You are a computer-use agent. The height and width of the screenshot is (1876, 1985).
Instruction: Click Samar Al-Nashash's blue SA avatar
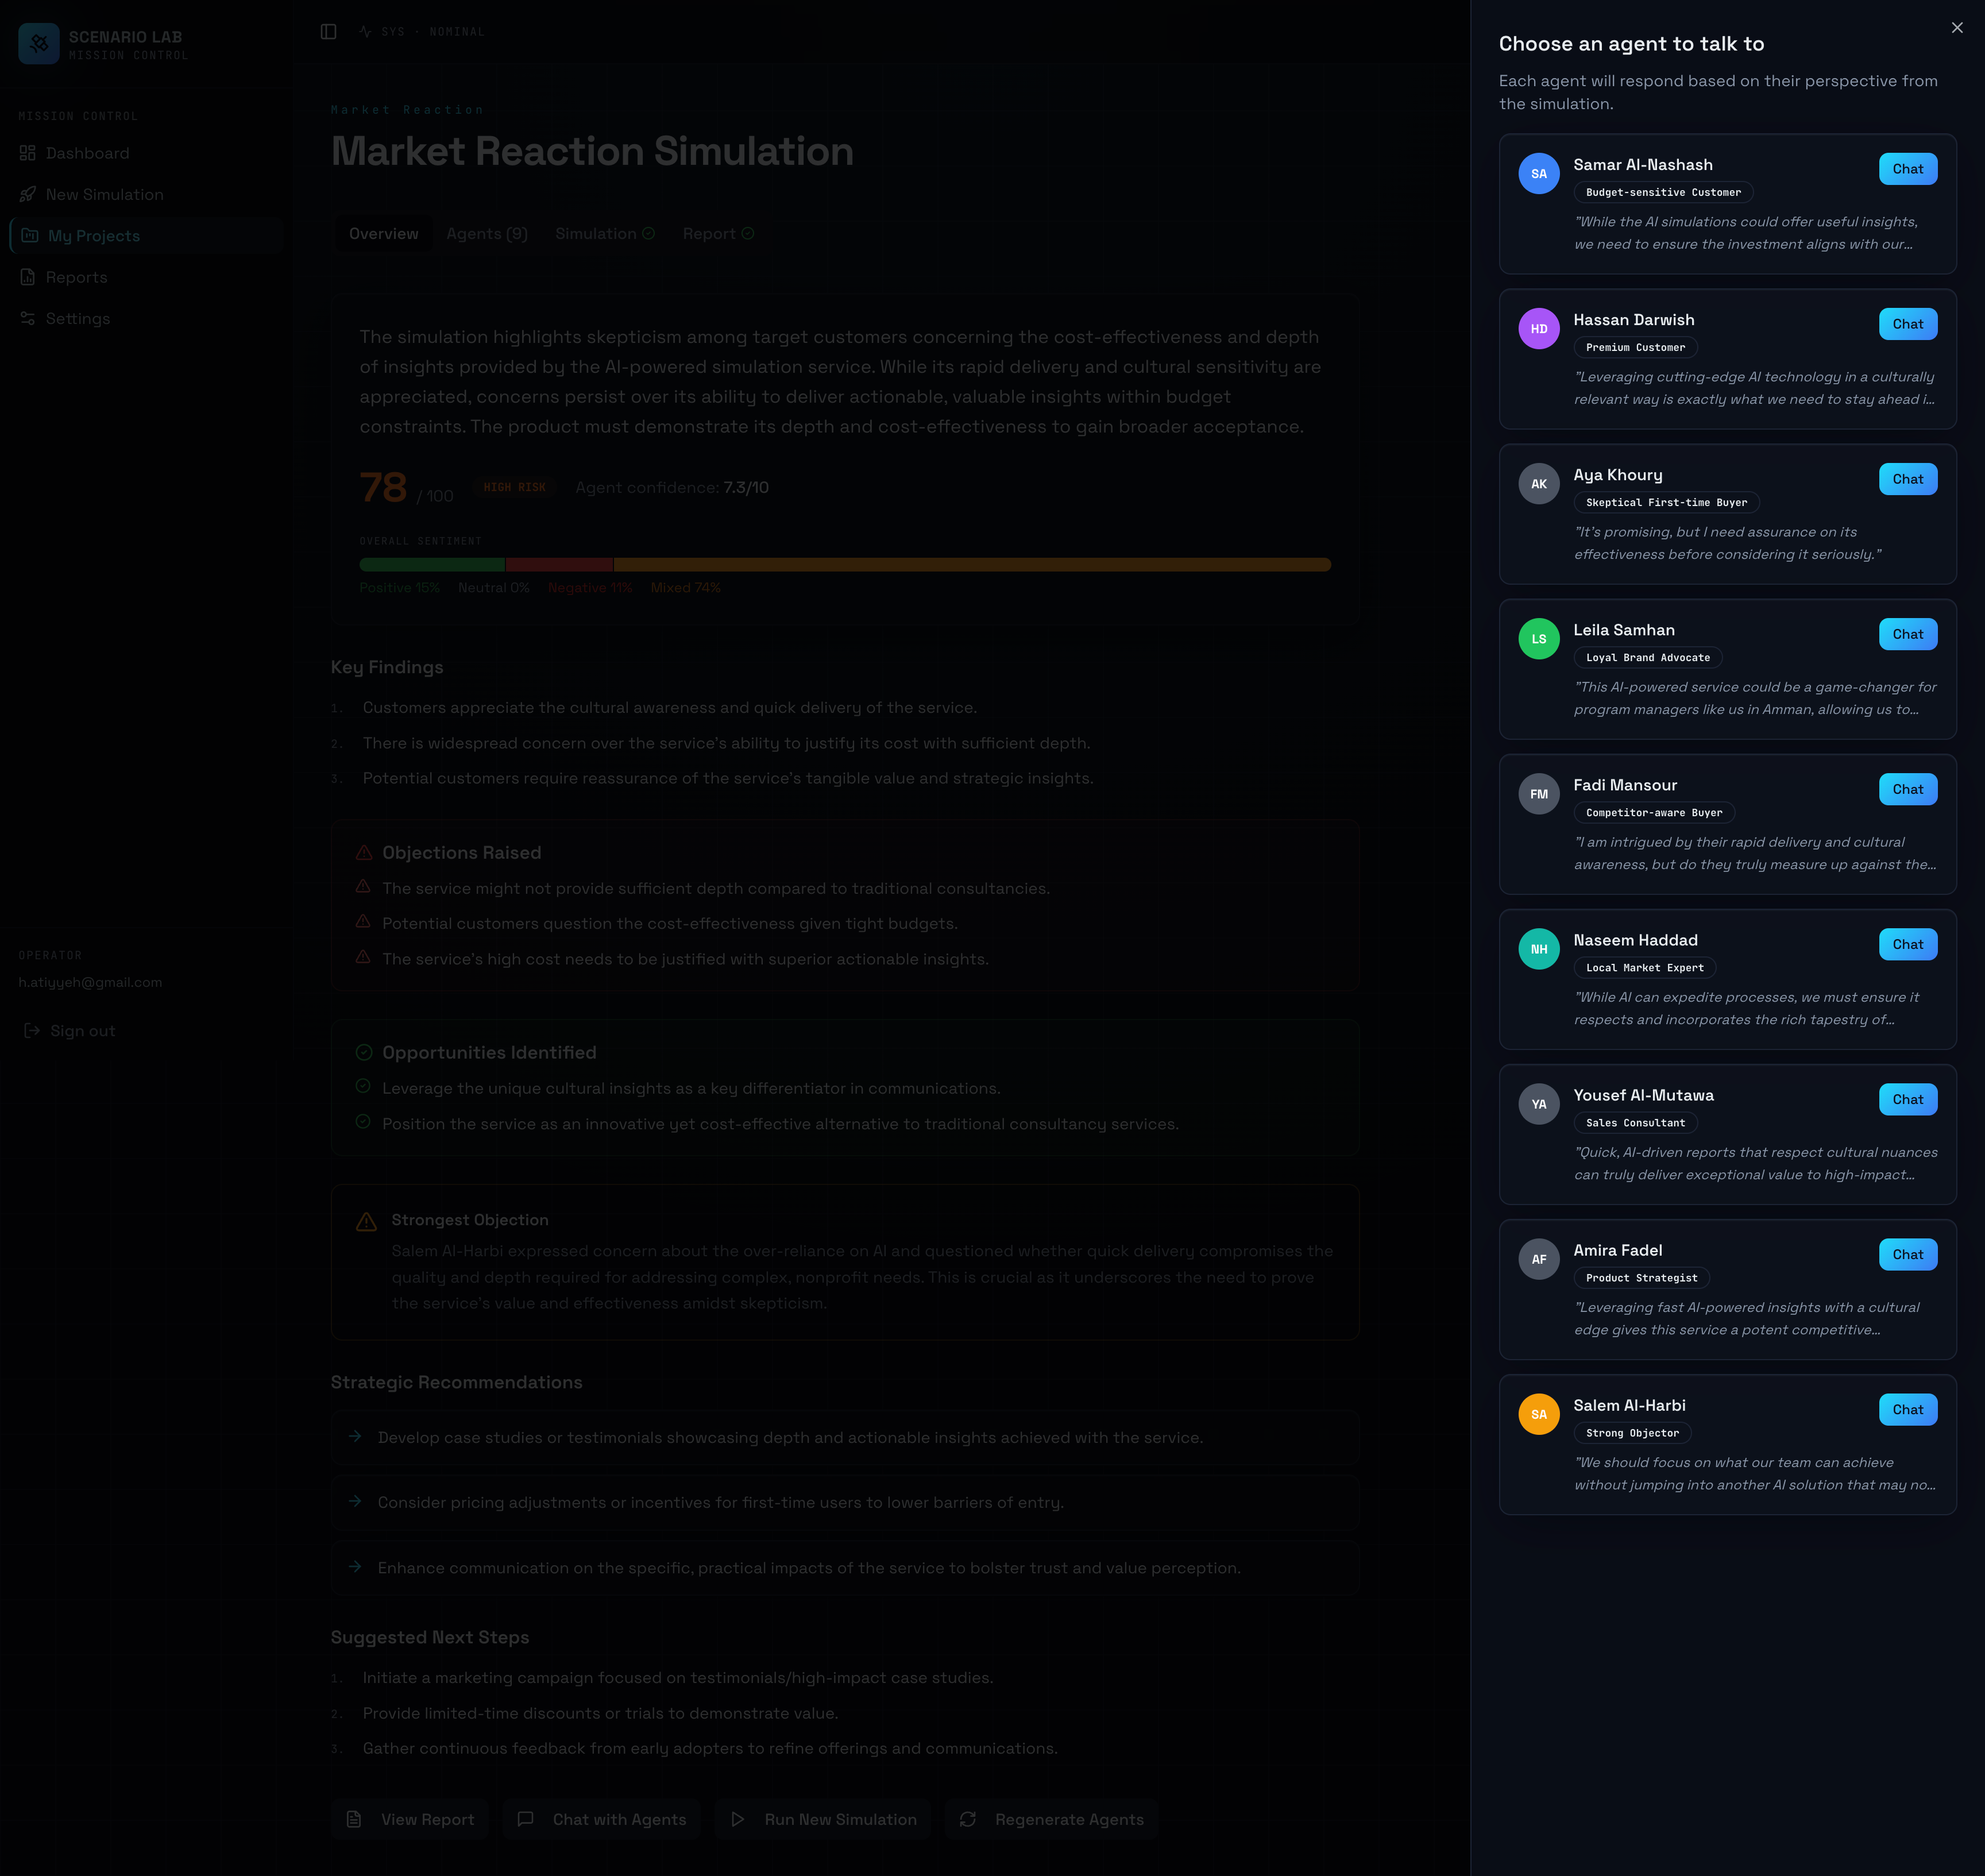click(x=1539, y=174)
